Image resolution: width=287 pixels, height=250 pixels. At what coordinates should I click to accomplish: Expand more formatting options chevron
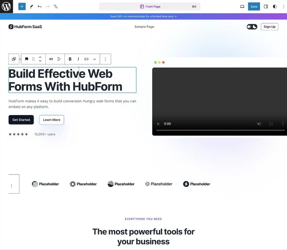94,59
